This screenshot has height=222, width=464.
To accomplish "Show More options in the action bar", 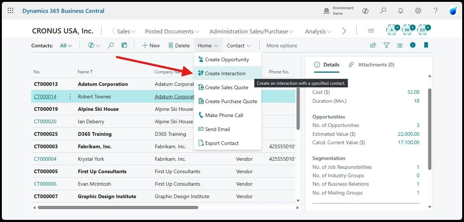I will pyautogui.click(x=281, y=46).
